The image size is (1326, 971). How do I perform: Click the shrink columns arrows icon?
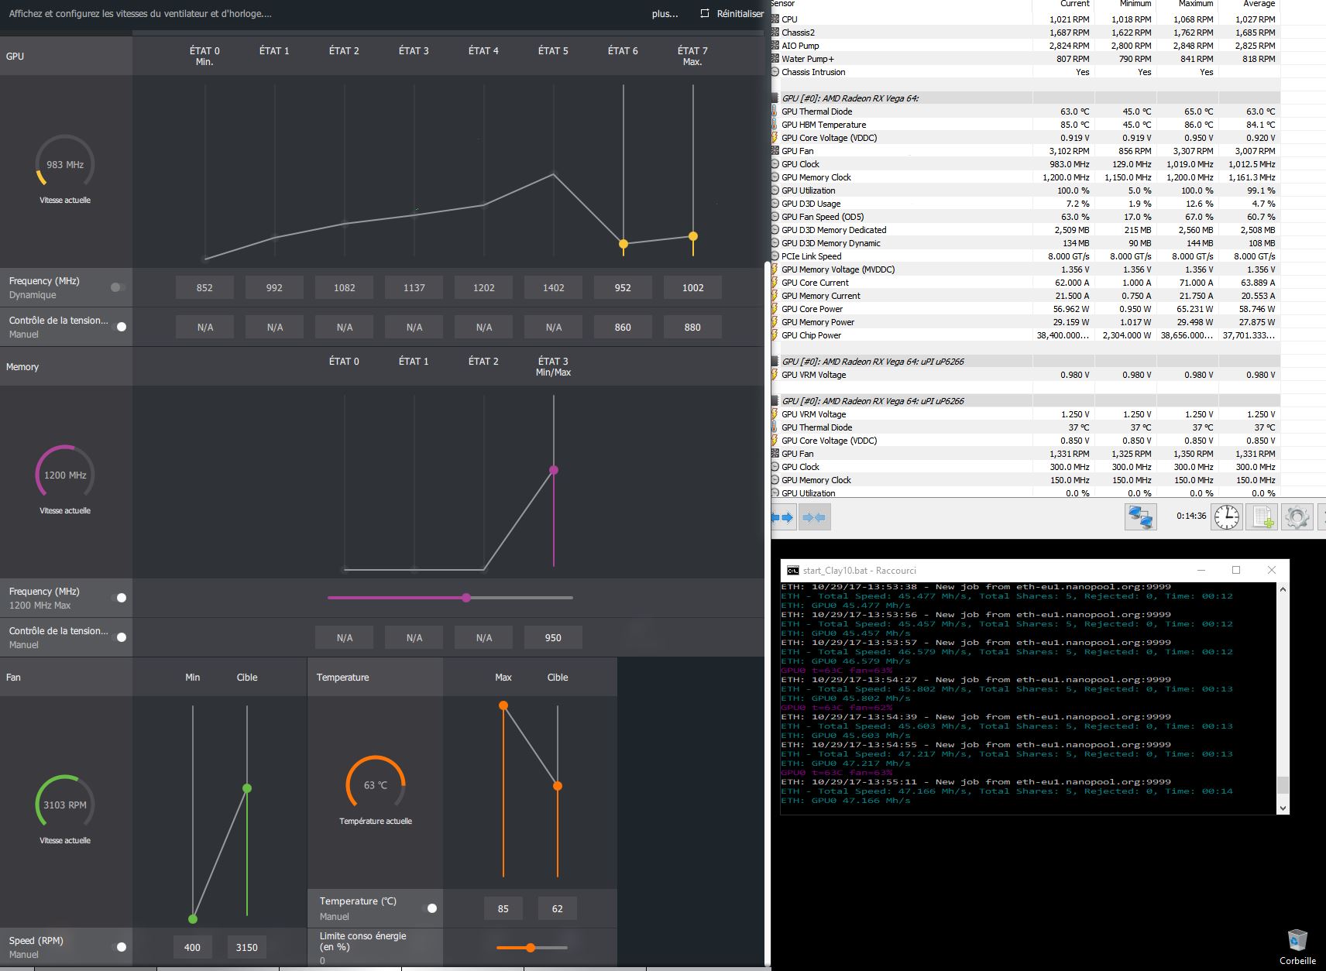coord(814,517)
